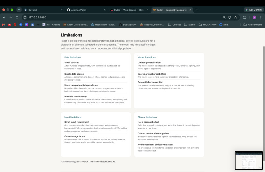Image resolution: width=265 pixels, height=172 pixels.
Task: Go back to the previous page
Action: [4, 17]
